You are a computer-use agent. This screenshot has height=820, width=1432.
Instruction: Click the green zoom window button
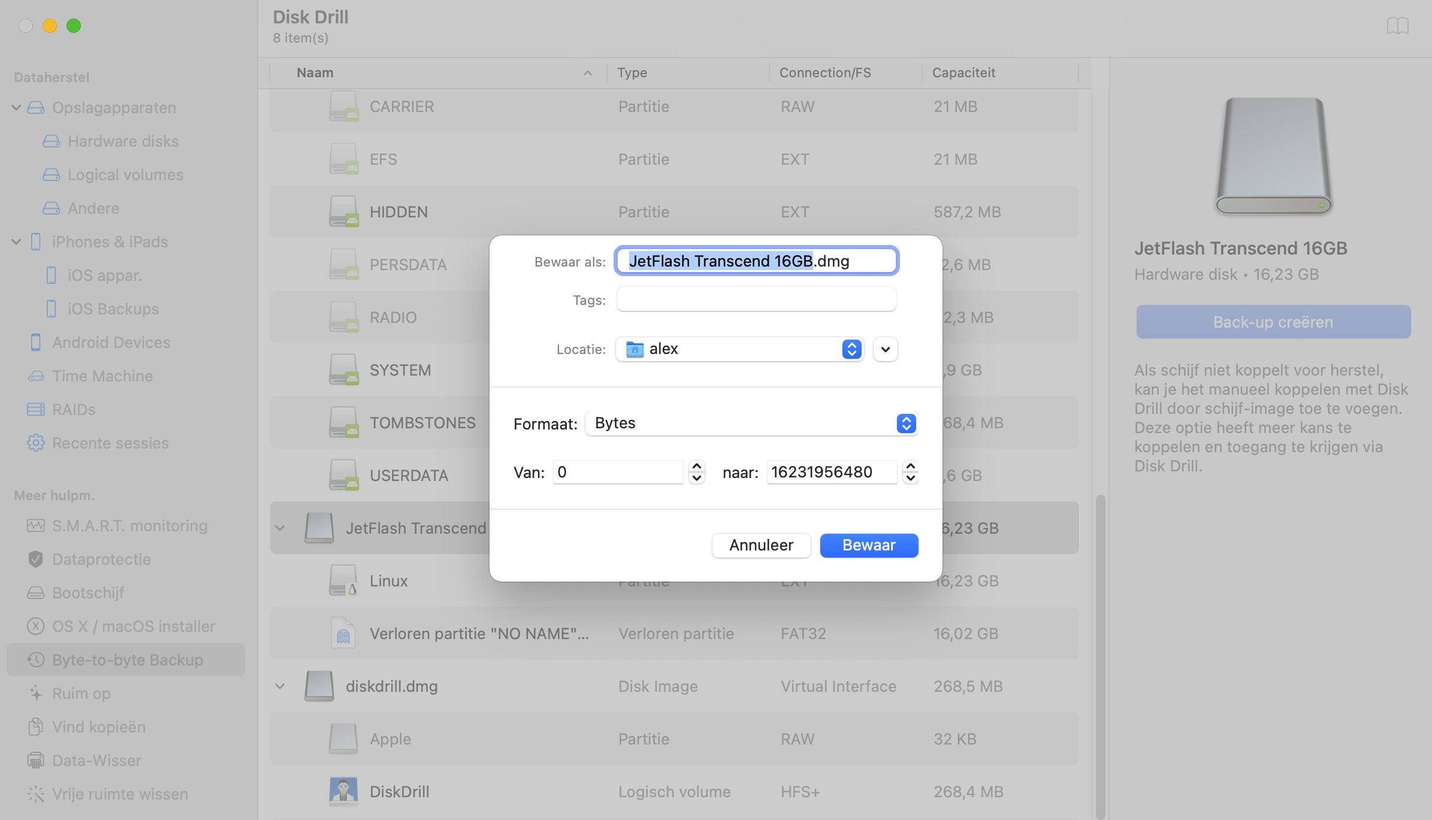click(74, 26)
